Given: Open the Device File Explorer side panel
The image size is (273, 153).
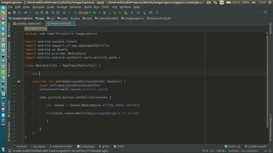Looking at the screenshot, I should tap(270, 127).
